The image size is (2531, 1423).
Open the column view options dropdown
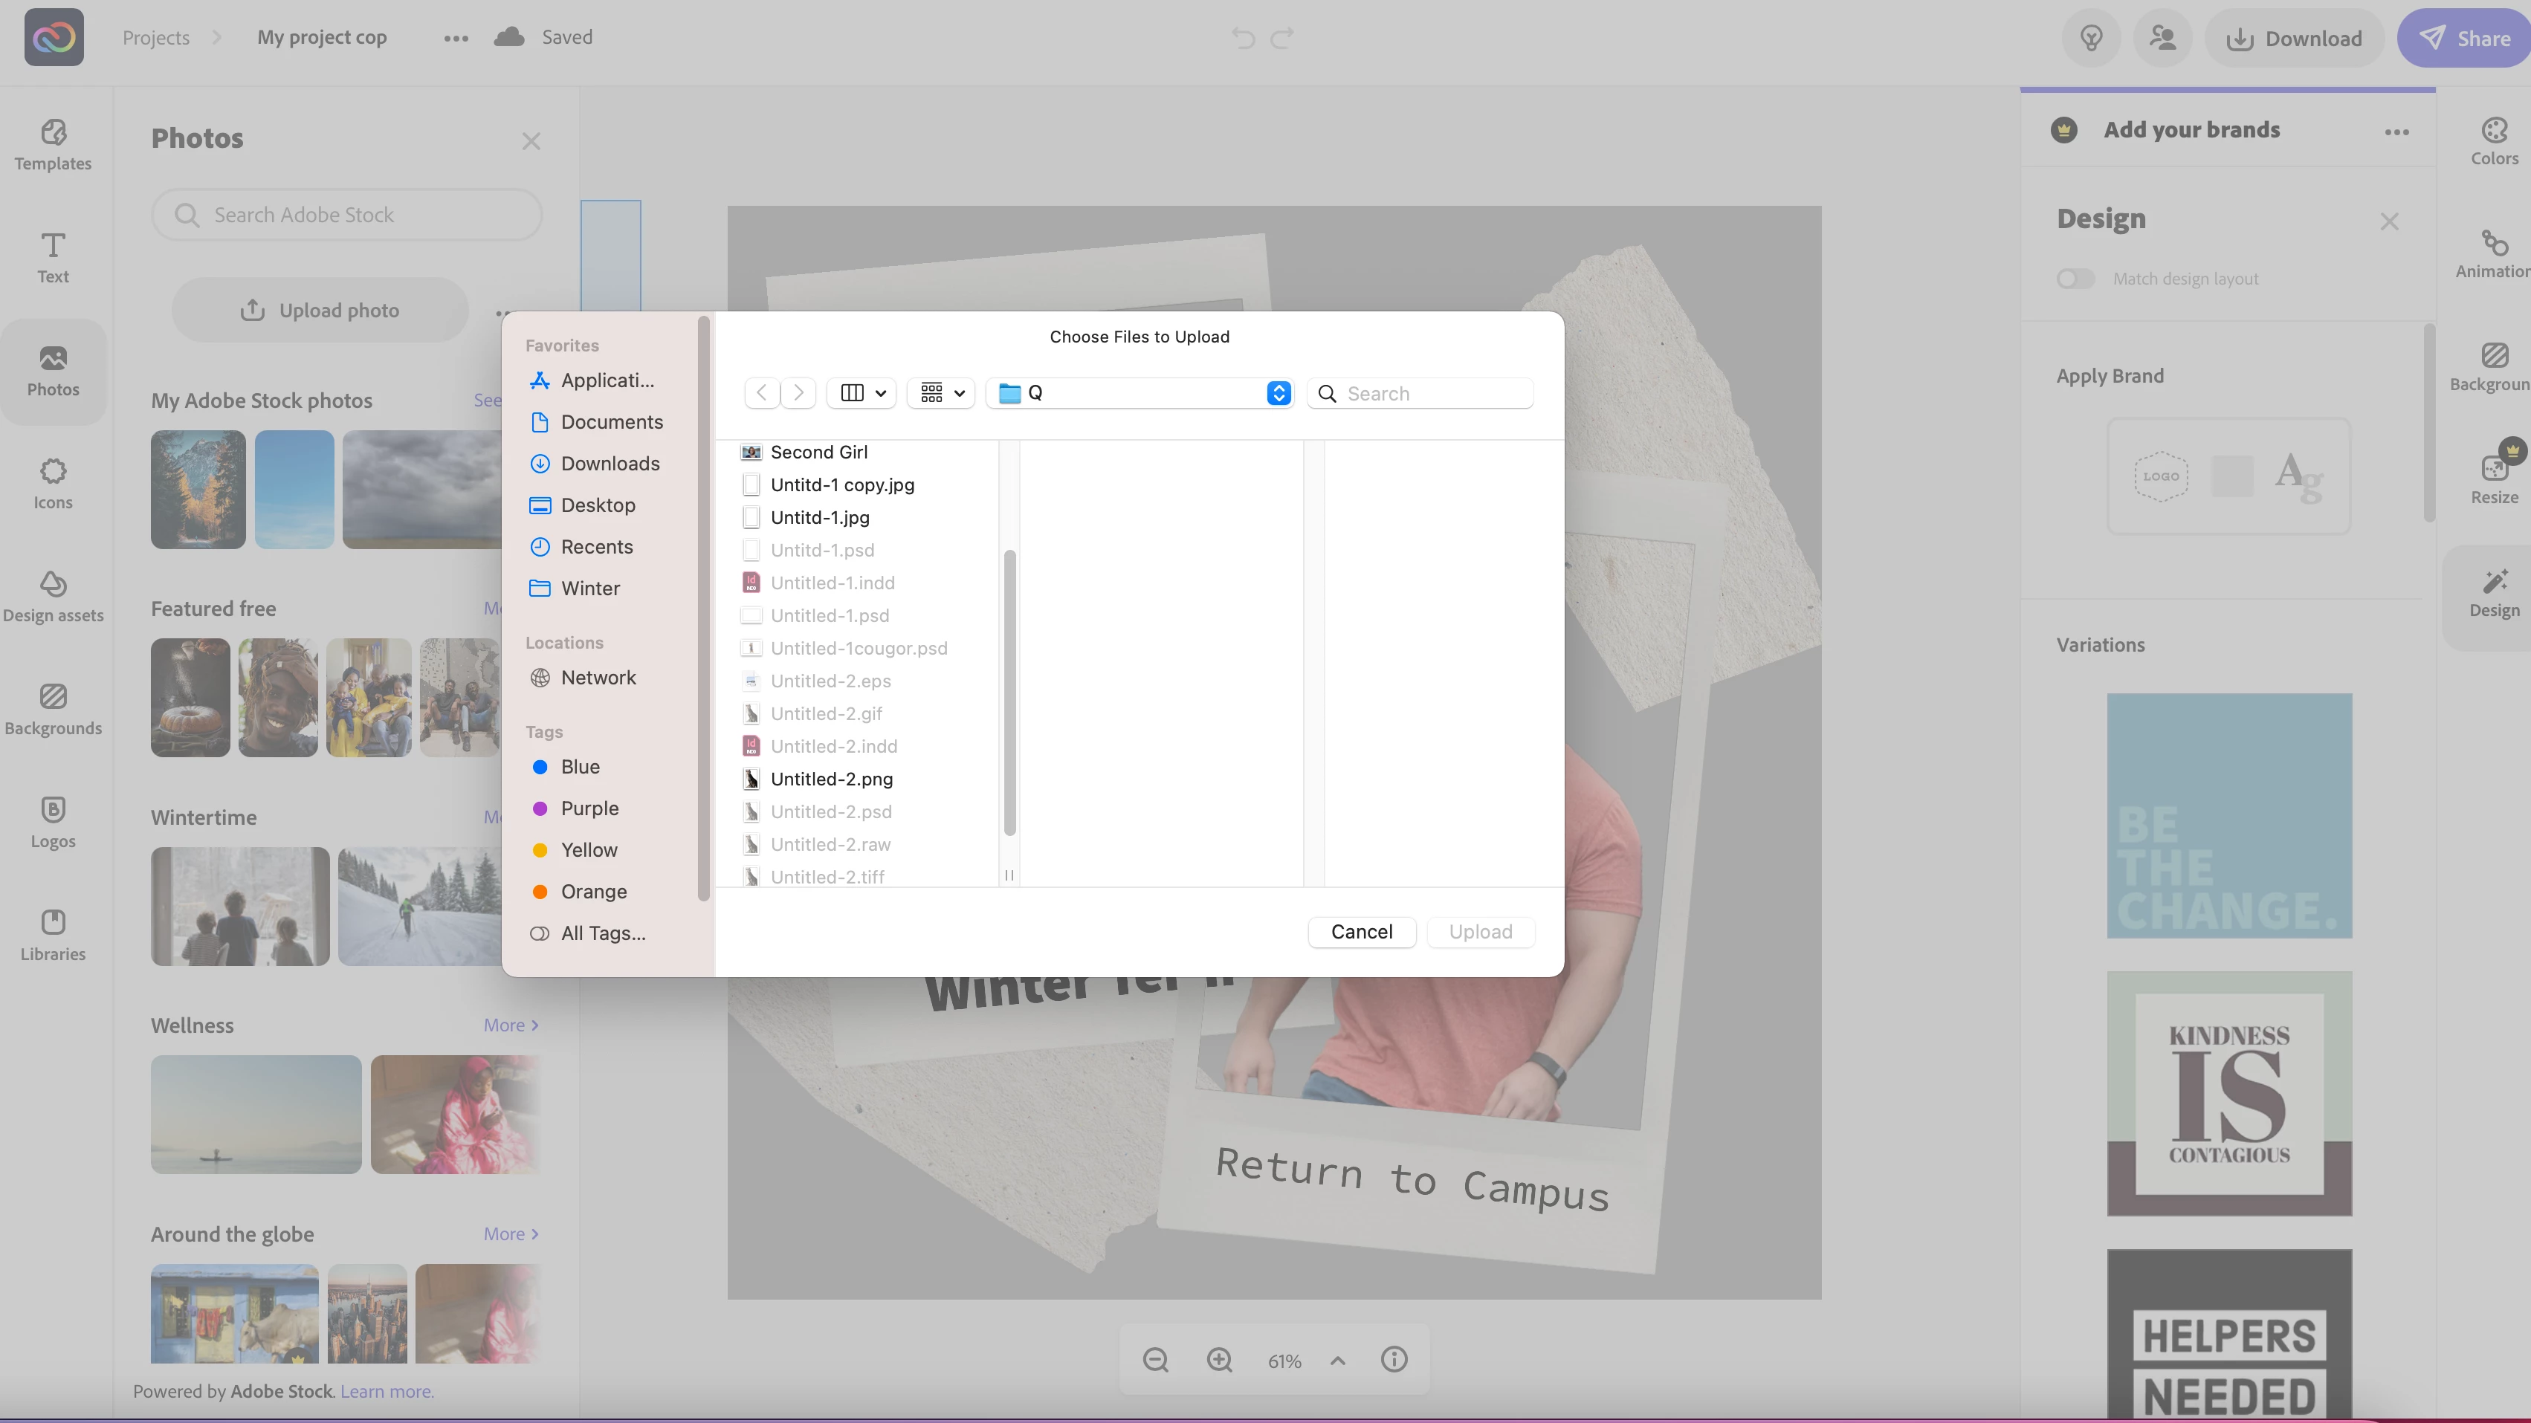pos(863,393)
